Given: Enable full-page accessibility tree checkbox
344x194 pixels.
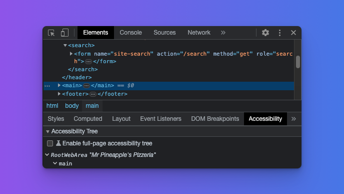Looking at the screenshot, I should (x=50, y=143).
